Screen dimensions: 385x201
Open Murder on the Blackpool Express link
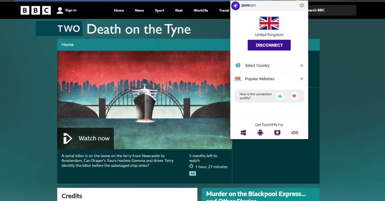pyautogui.click(x=256, y=194)
